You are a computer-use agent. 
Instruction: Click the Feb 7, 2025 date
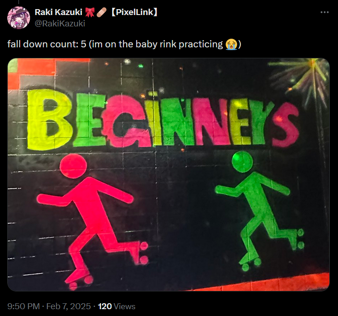[69, 306]
